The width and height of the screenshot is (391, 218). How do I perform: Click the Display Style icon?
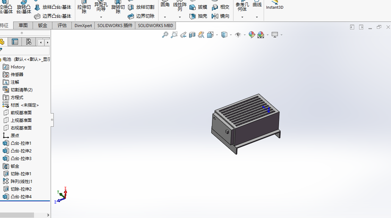(x=224, y=35)
